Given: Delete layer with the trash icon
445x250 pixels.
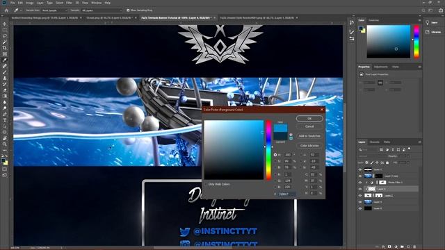Looking at the screenshot, I should click(414, 247).
